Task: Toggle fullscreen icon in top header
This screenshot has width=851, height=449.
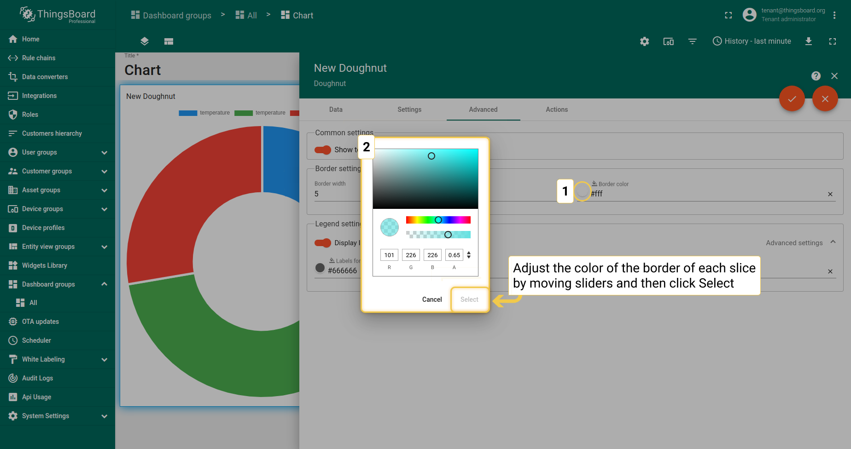Action: (728, 15)
